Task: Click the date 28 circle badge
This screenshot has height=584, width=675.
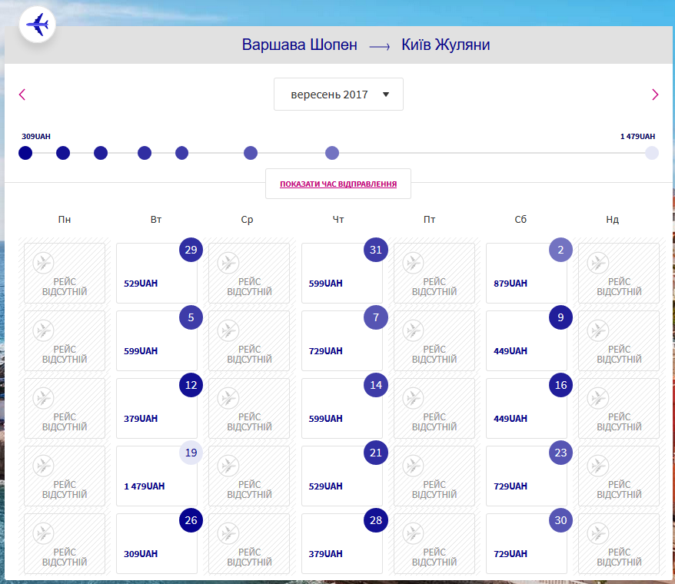Action: (x=375, y=520)
